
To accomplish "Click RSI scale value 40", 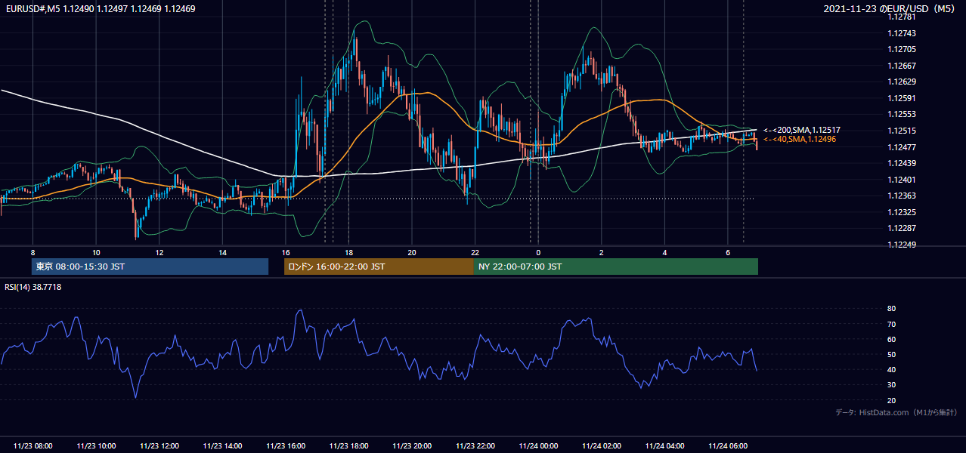I will pos(891,370).
